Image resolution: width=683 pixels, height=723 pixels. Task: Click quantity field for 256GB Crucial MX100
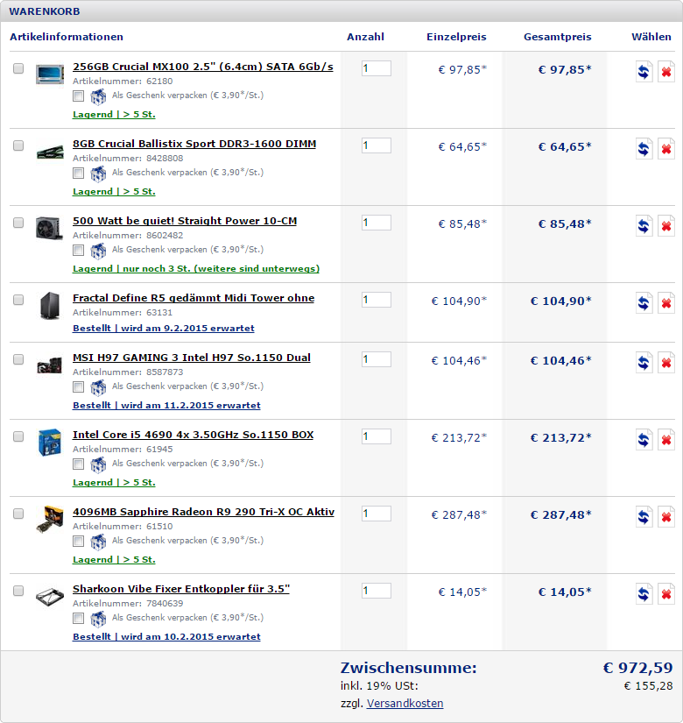click(x=377, y=68)
